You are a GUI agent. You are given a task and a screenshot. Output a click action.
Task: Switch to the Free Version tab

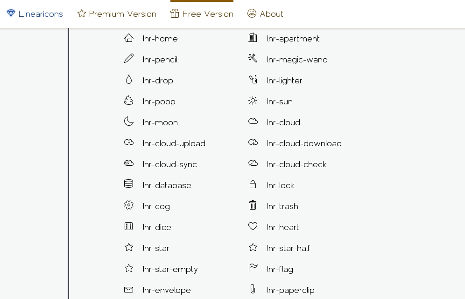point(202,14)
